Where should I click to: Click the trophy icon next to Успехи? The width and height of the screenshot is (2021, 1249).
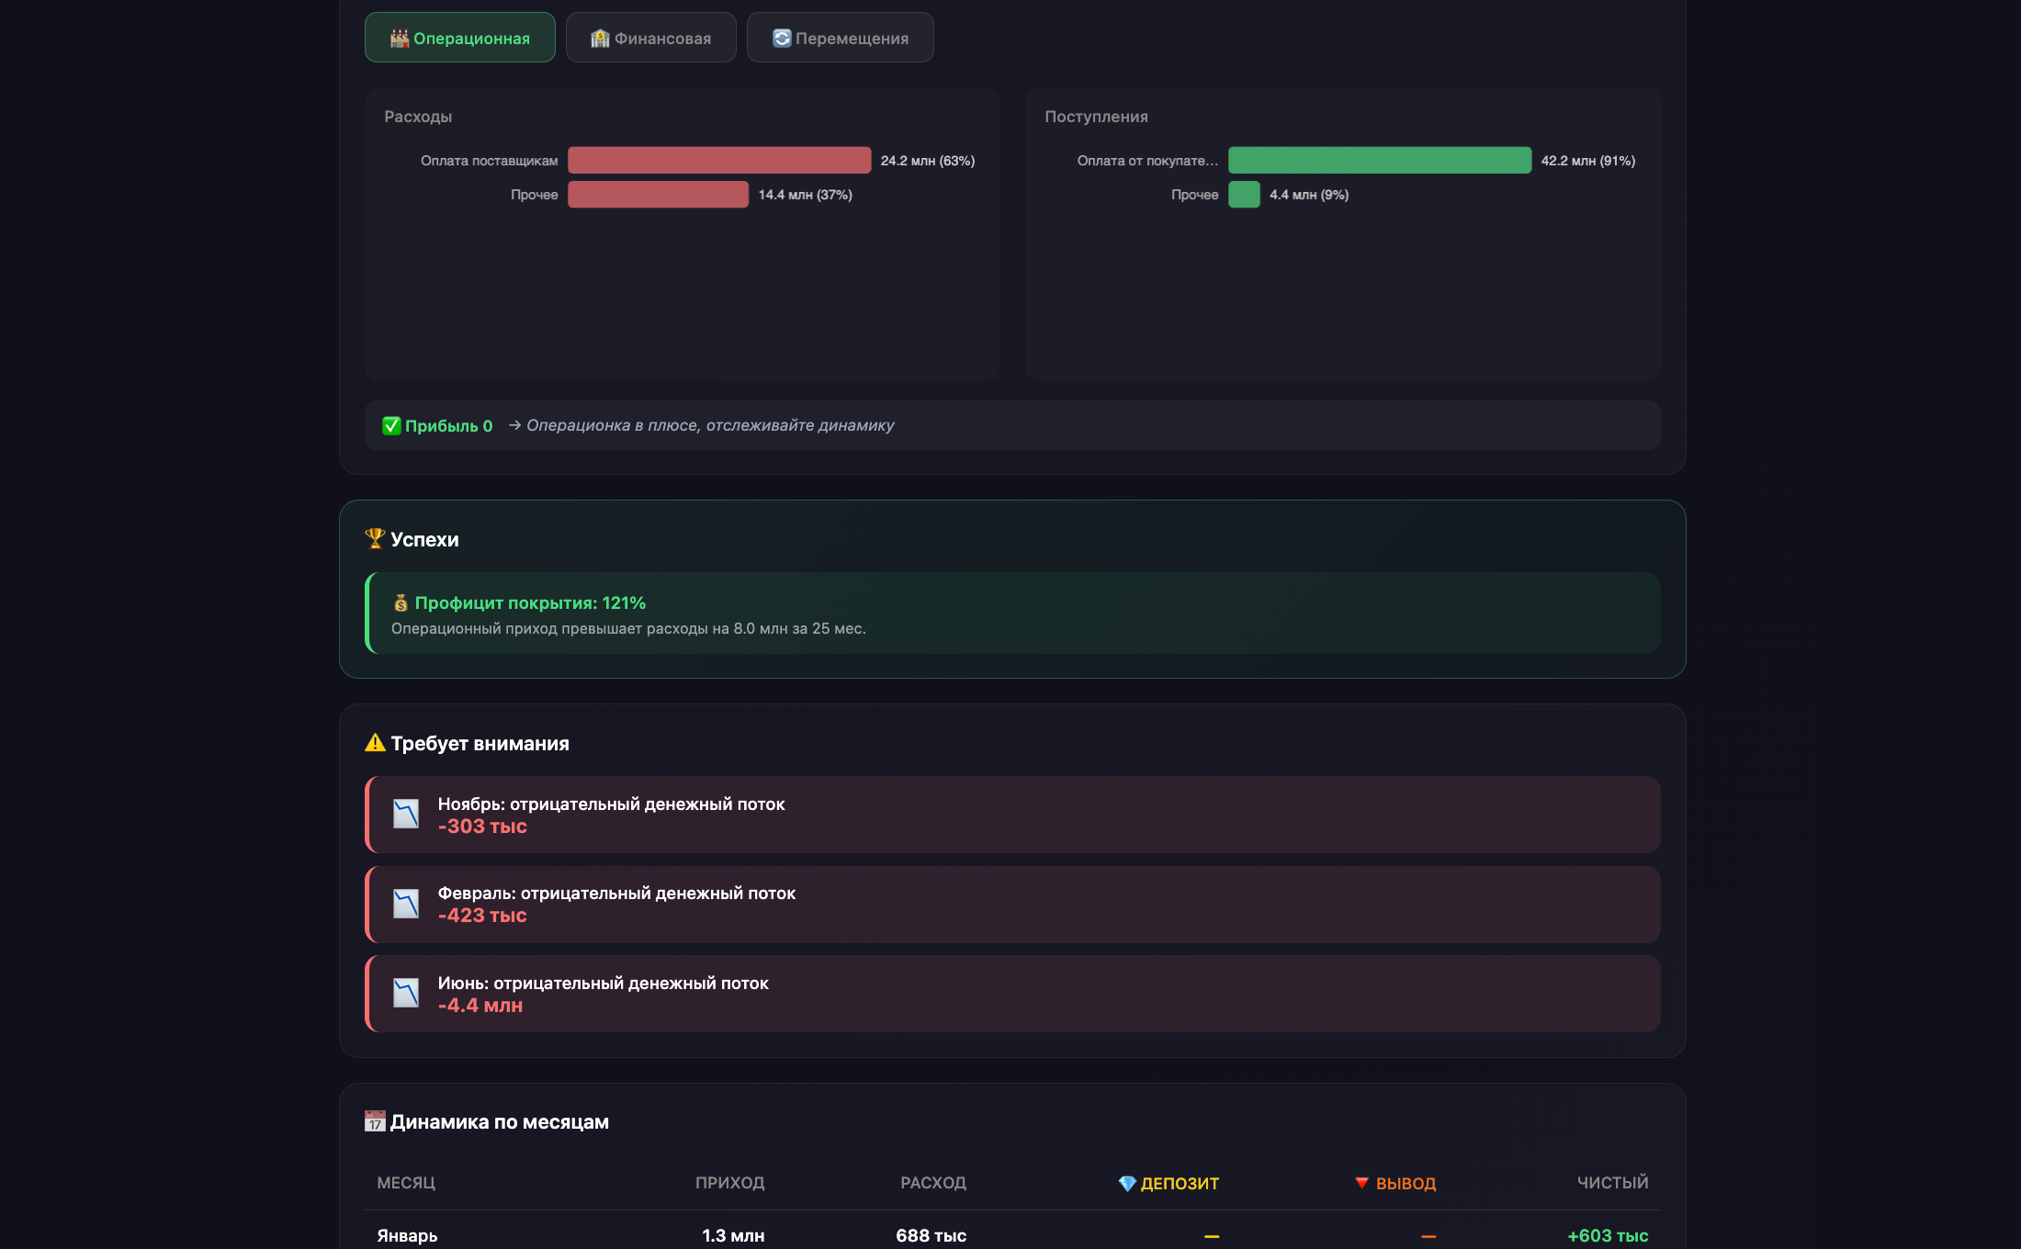pos(375,538)
